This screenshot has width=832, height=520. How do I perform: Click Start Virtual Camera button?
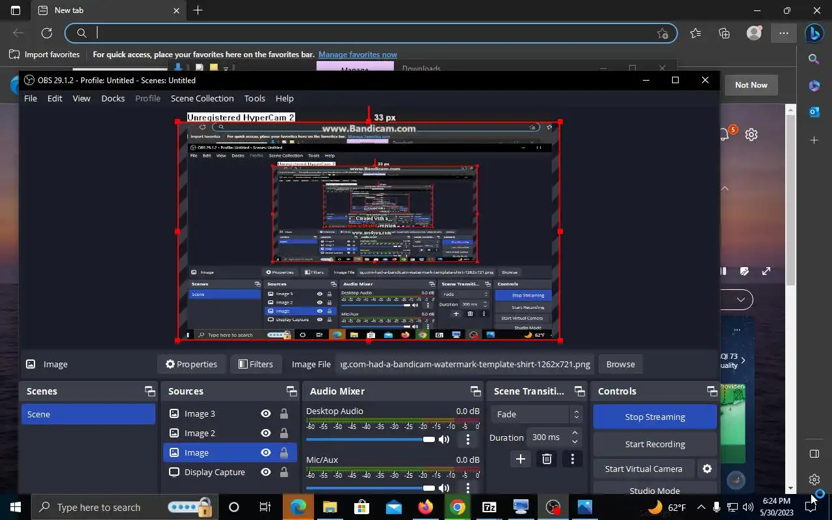[x=643, y=469]
